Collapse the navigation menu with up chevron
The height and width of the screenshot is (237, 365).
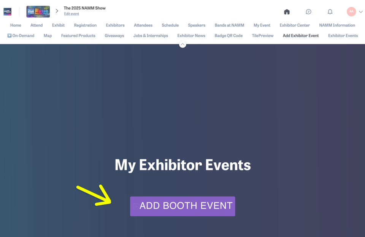(182, 44)
